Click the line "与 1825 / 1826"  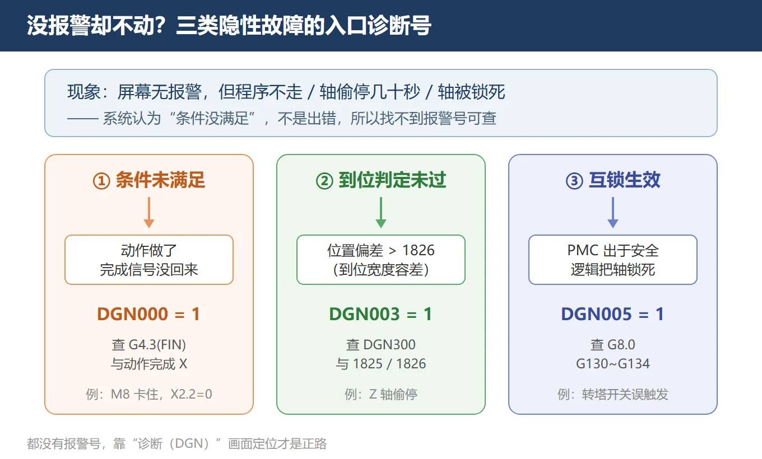(381, 364)
